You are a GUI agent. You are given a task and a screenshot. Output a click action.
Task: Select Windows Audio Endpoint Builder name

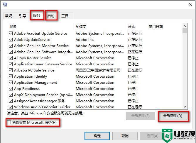(42, 107)
